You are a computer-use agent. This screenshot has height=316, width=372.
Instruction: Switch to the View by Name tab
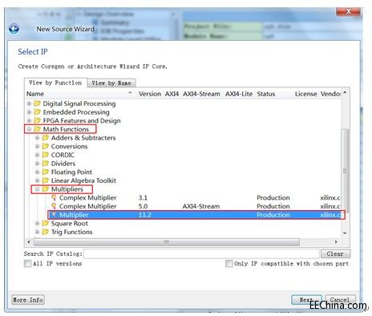click(x=111, y=83)
